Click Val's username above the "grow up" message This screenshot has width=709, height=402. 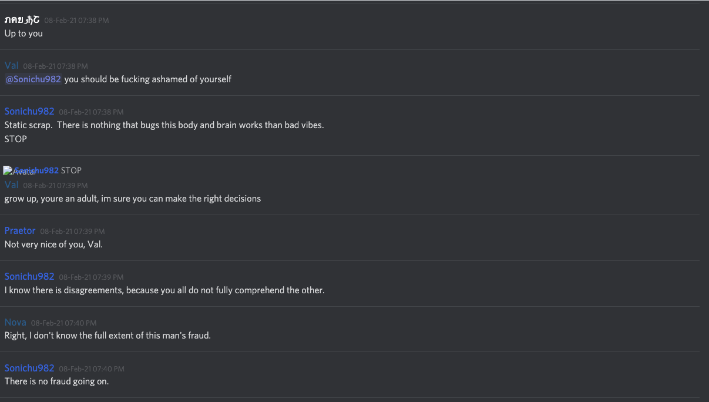(x=12, y=185)
